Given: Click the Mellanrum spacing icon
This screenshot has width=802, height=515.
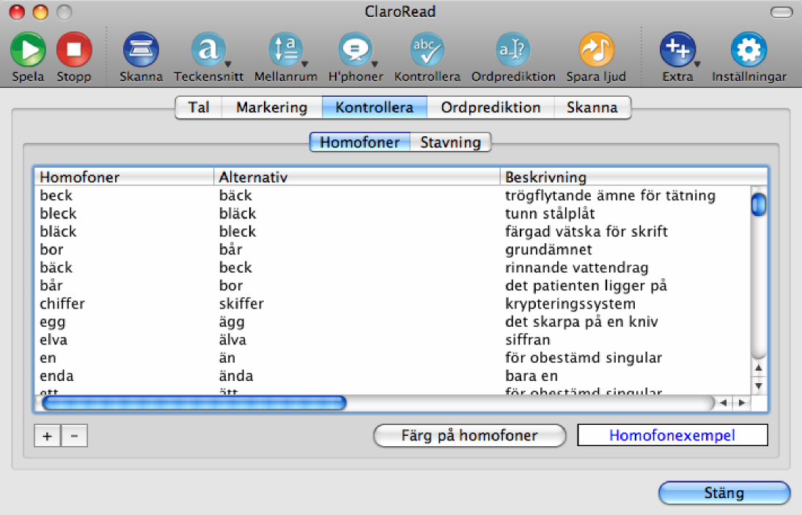Looking at the screenshot, I should (285, 50).
